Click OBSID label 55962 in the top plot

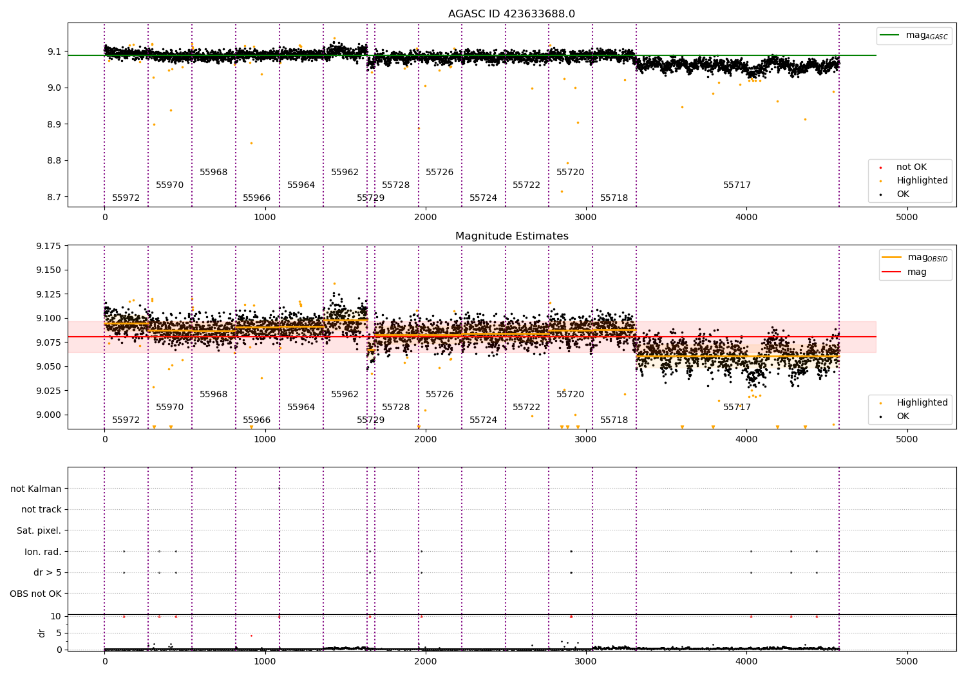tap(345, 173)
